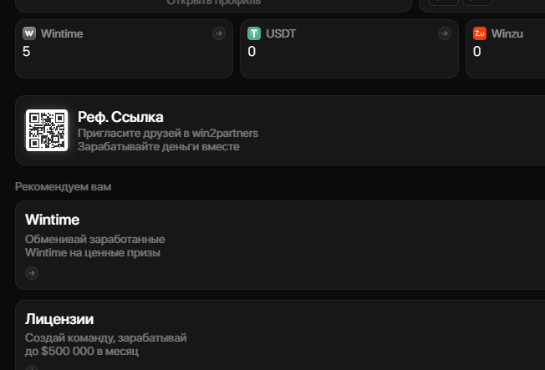Image resolution: width=545 pixels, height=370 pixels.
Task: Open the referral QR code image
Action: (47, 130)
